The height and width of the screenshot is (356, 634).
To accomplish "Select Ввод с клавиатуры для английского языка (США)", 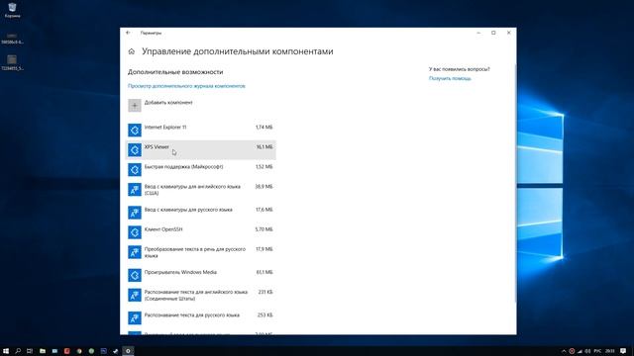I will point(201,191).
